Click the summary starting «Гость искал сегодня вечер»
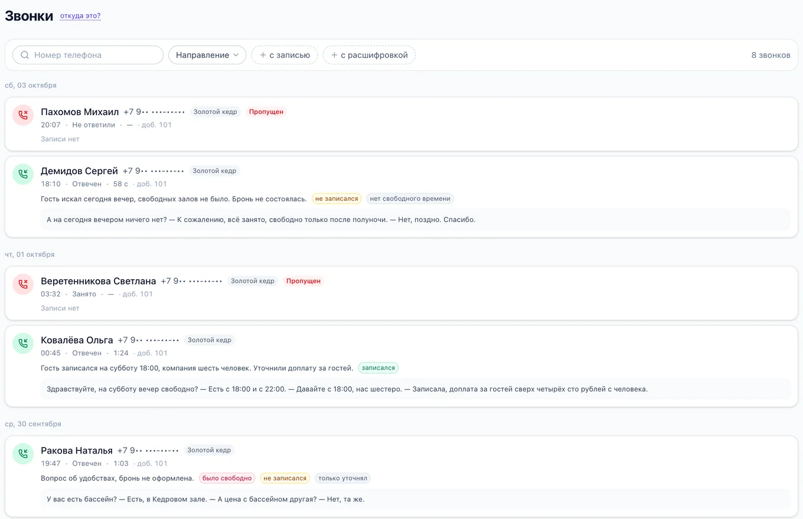Viewport: 803px width, 519px height. point(174,198)
